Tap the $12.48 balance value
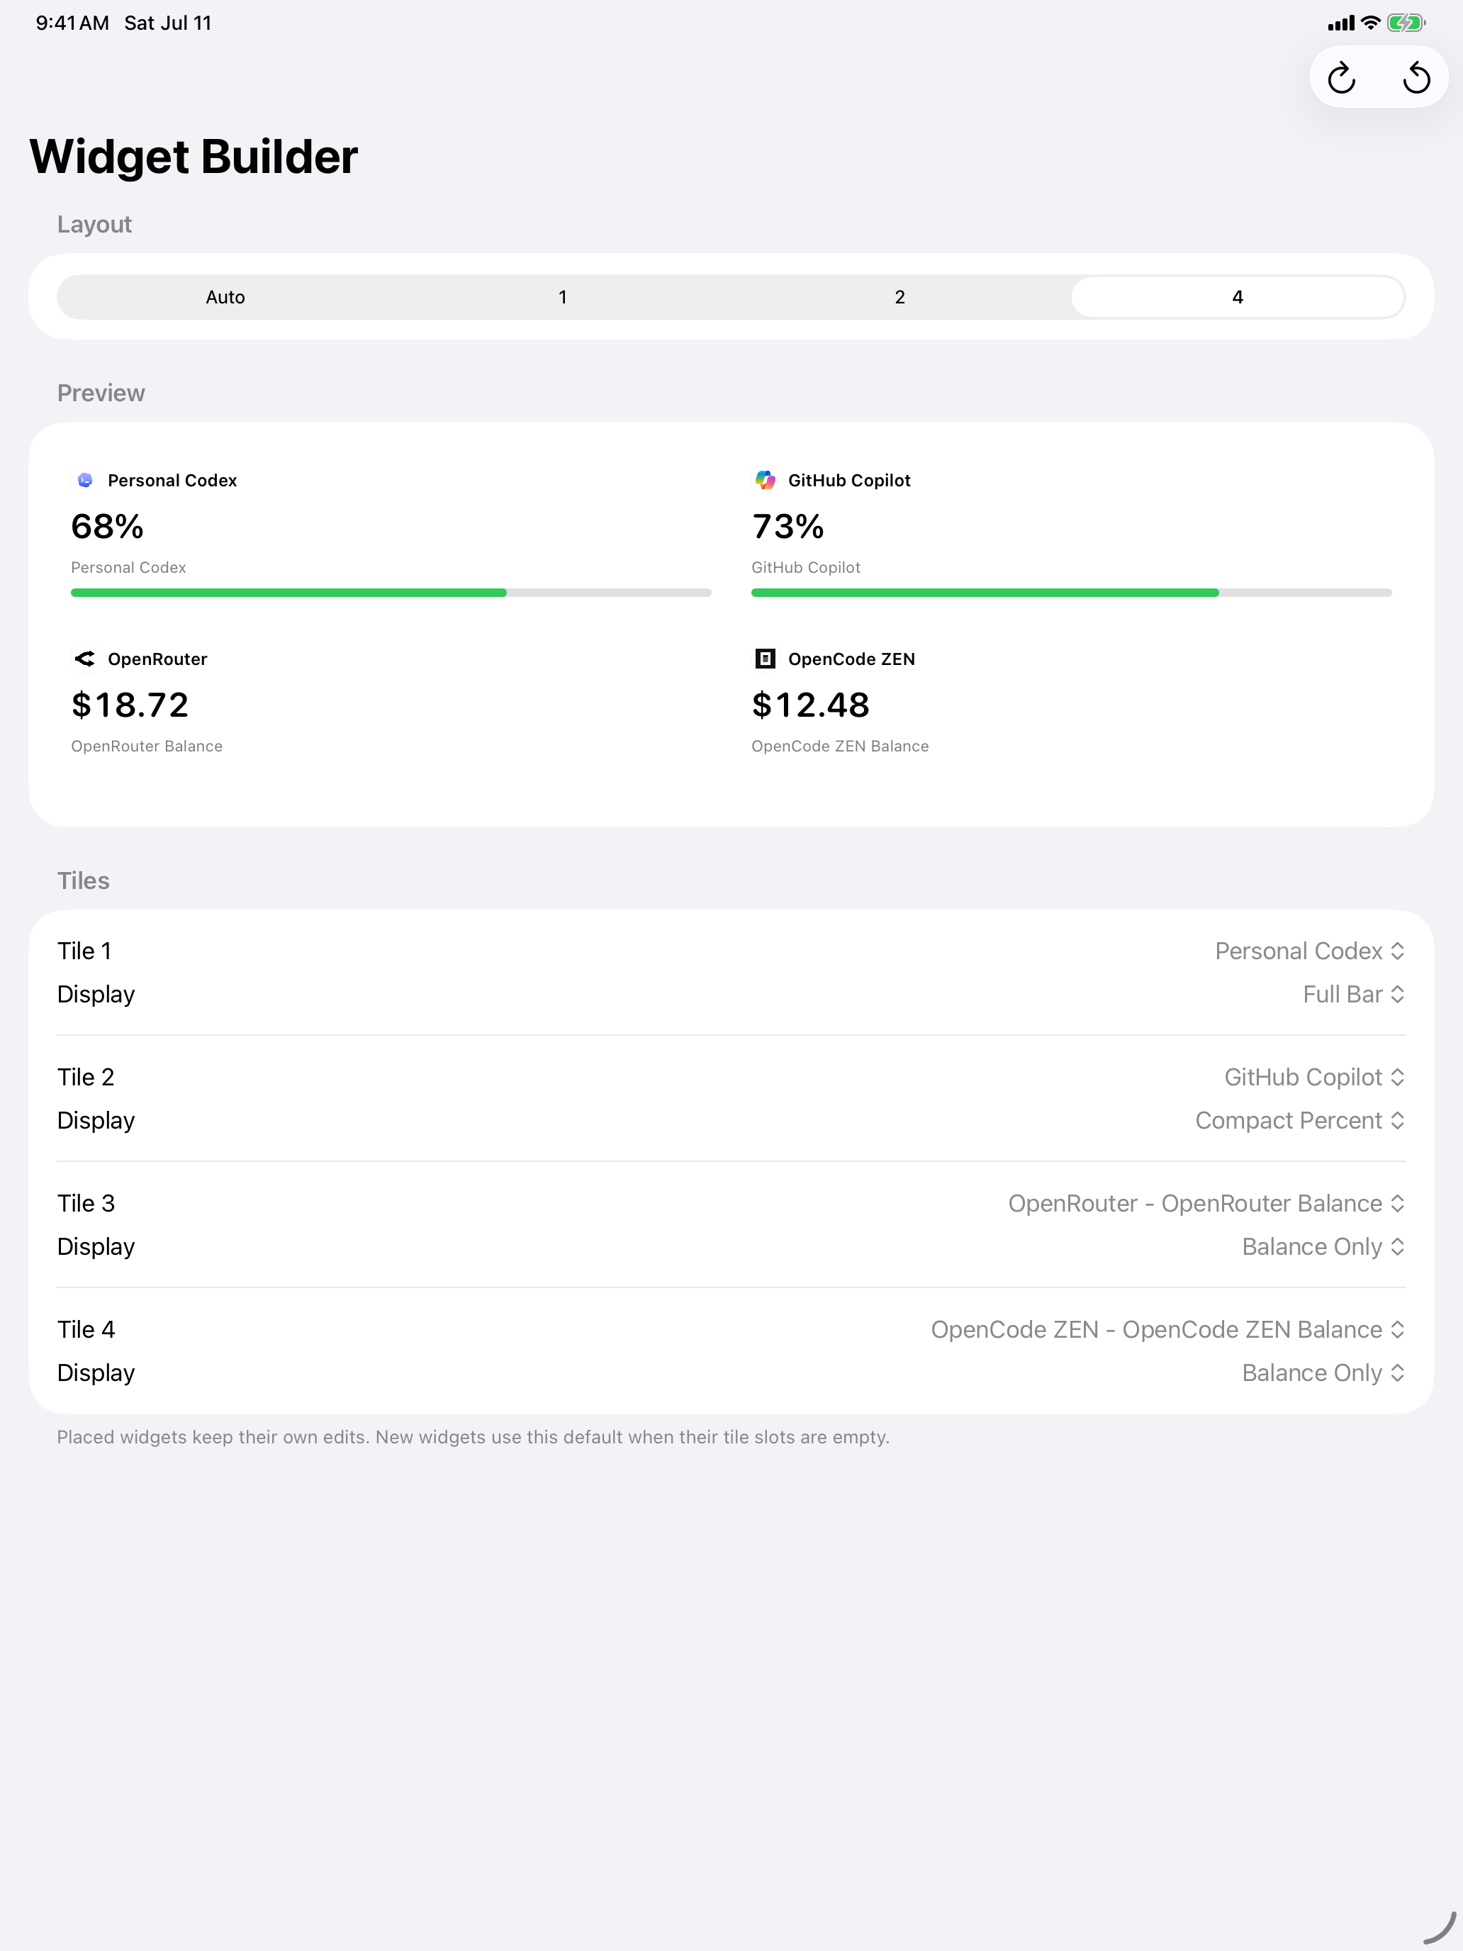 810,705
